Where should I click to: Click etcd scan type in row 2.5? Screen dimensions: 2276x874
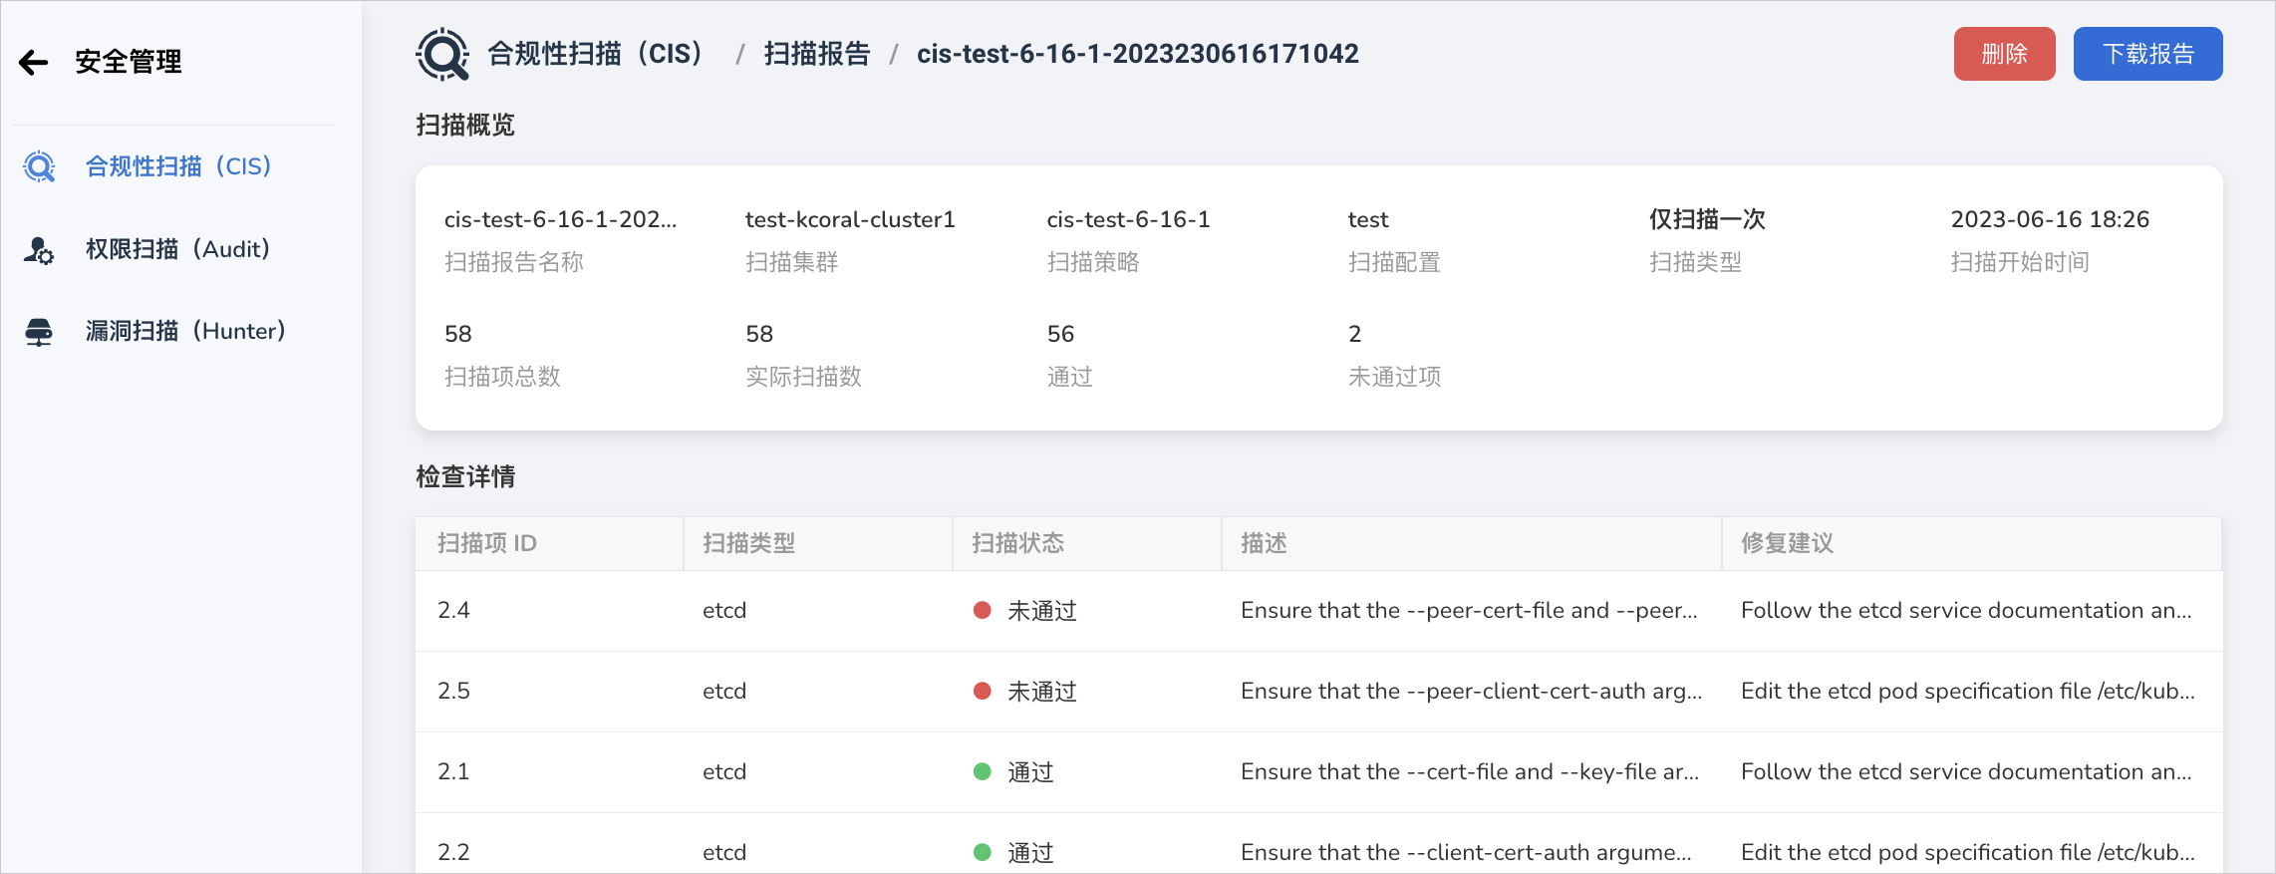[724, 691]
